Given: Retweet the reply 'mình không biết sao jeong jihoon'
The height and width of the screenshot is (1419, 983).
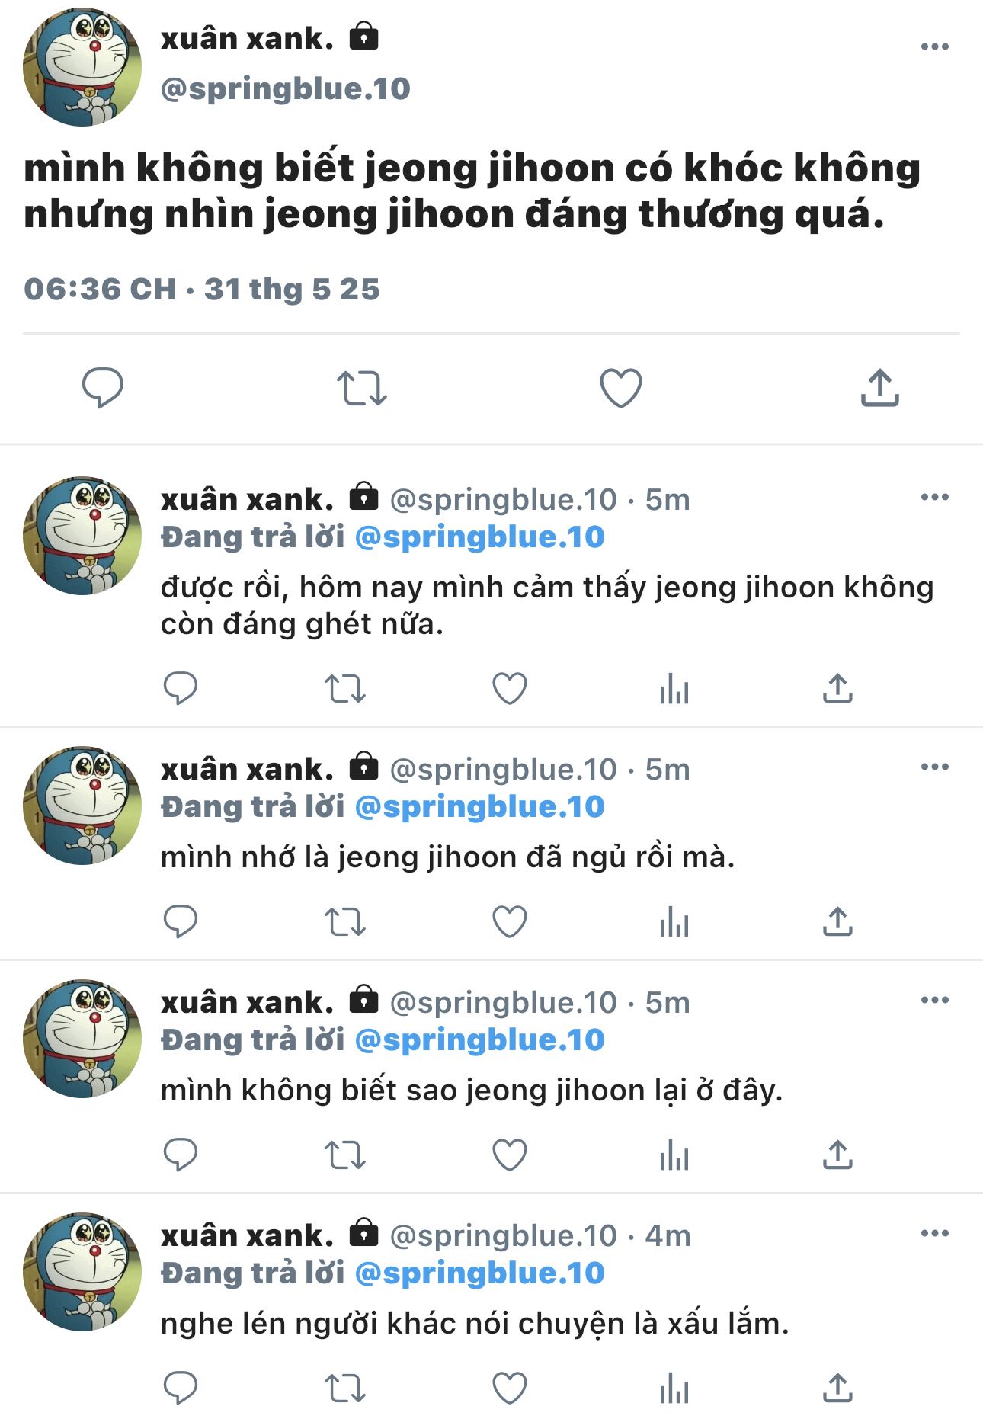Looking at the screenshot, I should coord(345,1155).
